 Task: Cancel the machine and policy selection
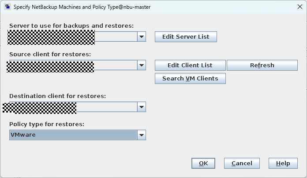pyautogui.click(x=242, y=163)
